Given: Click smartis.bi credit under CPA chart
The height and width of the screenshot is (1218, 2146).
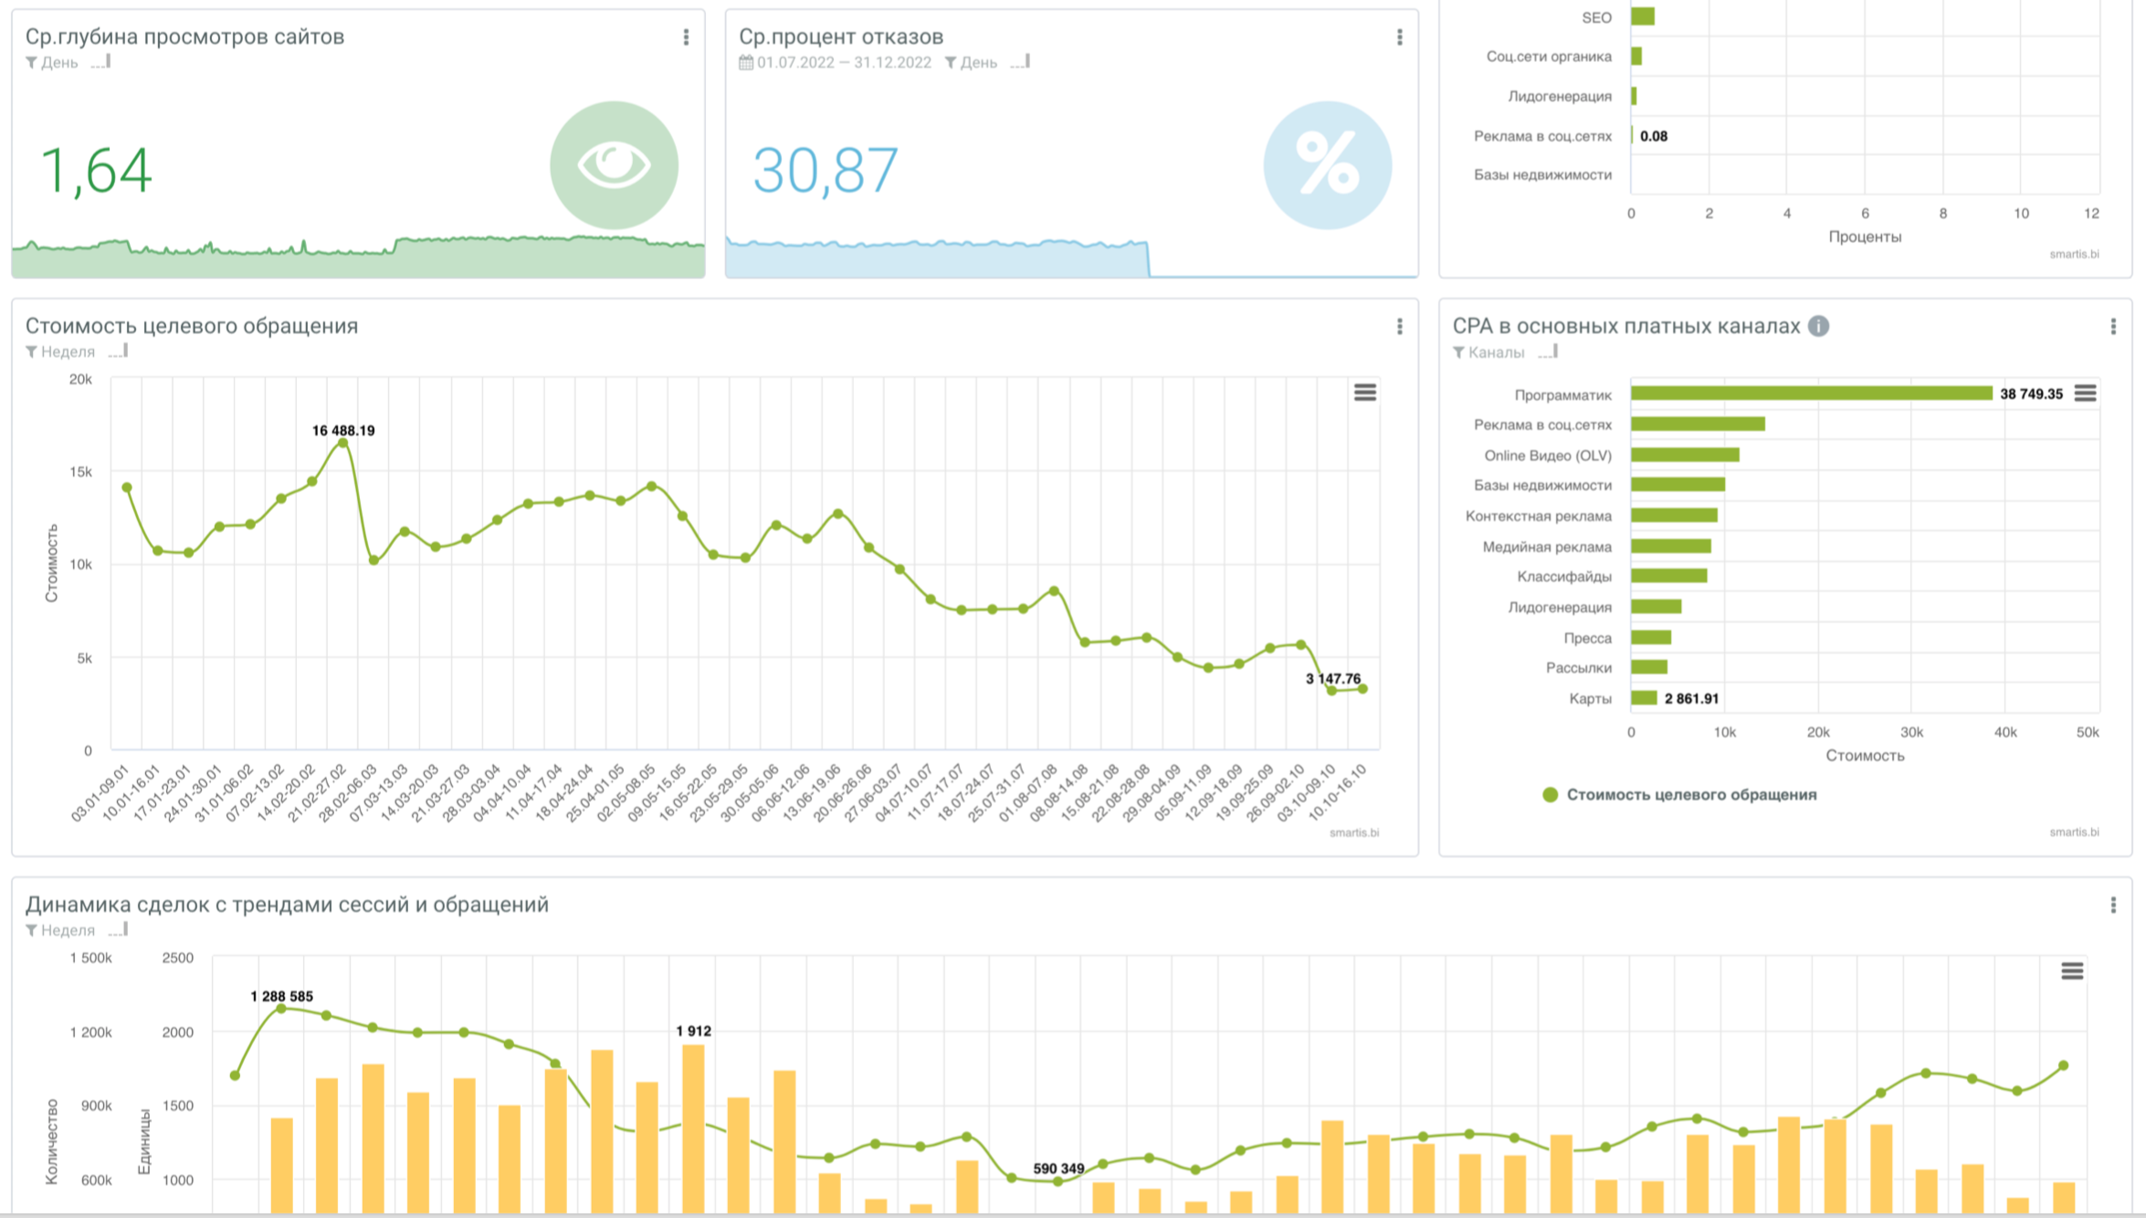Looking at the screenshot, I should coord(2073,832).
